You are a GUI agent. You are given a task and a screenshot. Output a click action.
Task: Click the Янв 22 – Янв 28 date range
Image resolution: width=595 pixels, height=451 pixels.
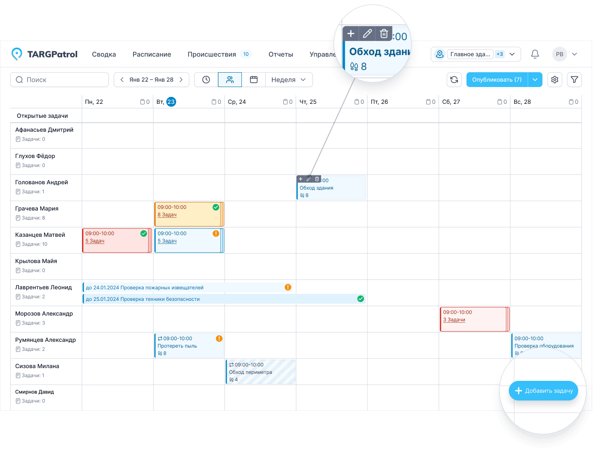(x=152, y=80)
